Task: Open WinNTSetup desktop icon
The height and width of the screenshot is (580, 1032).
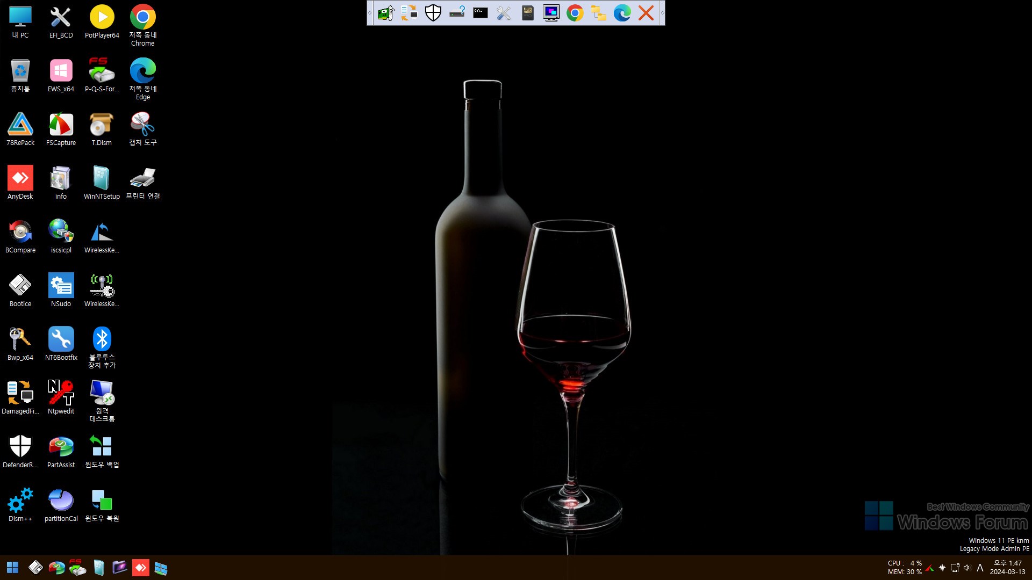Action: tap(102, 184)
